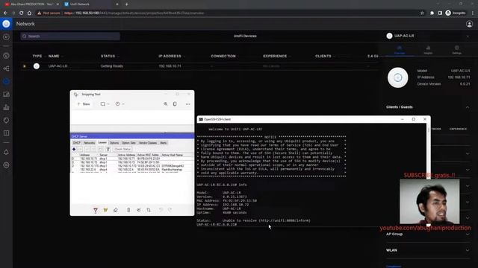
Task: Open the Client Devices sidebar icon
Action: (x=6, y=95)
